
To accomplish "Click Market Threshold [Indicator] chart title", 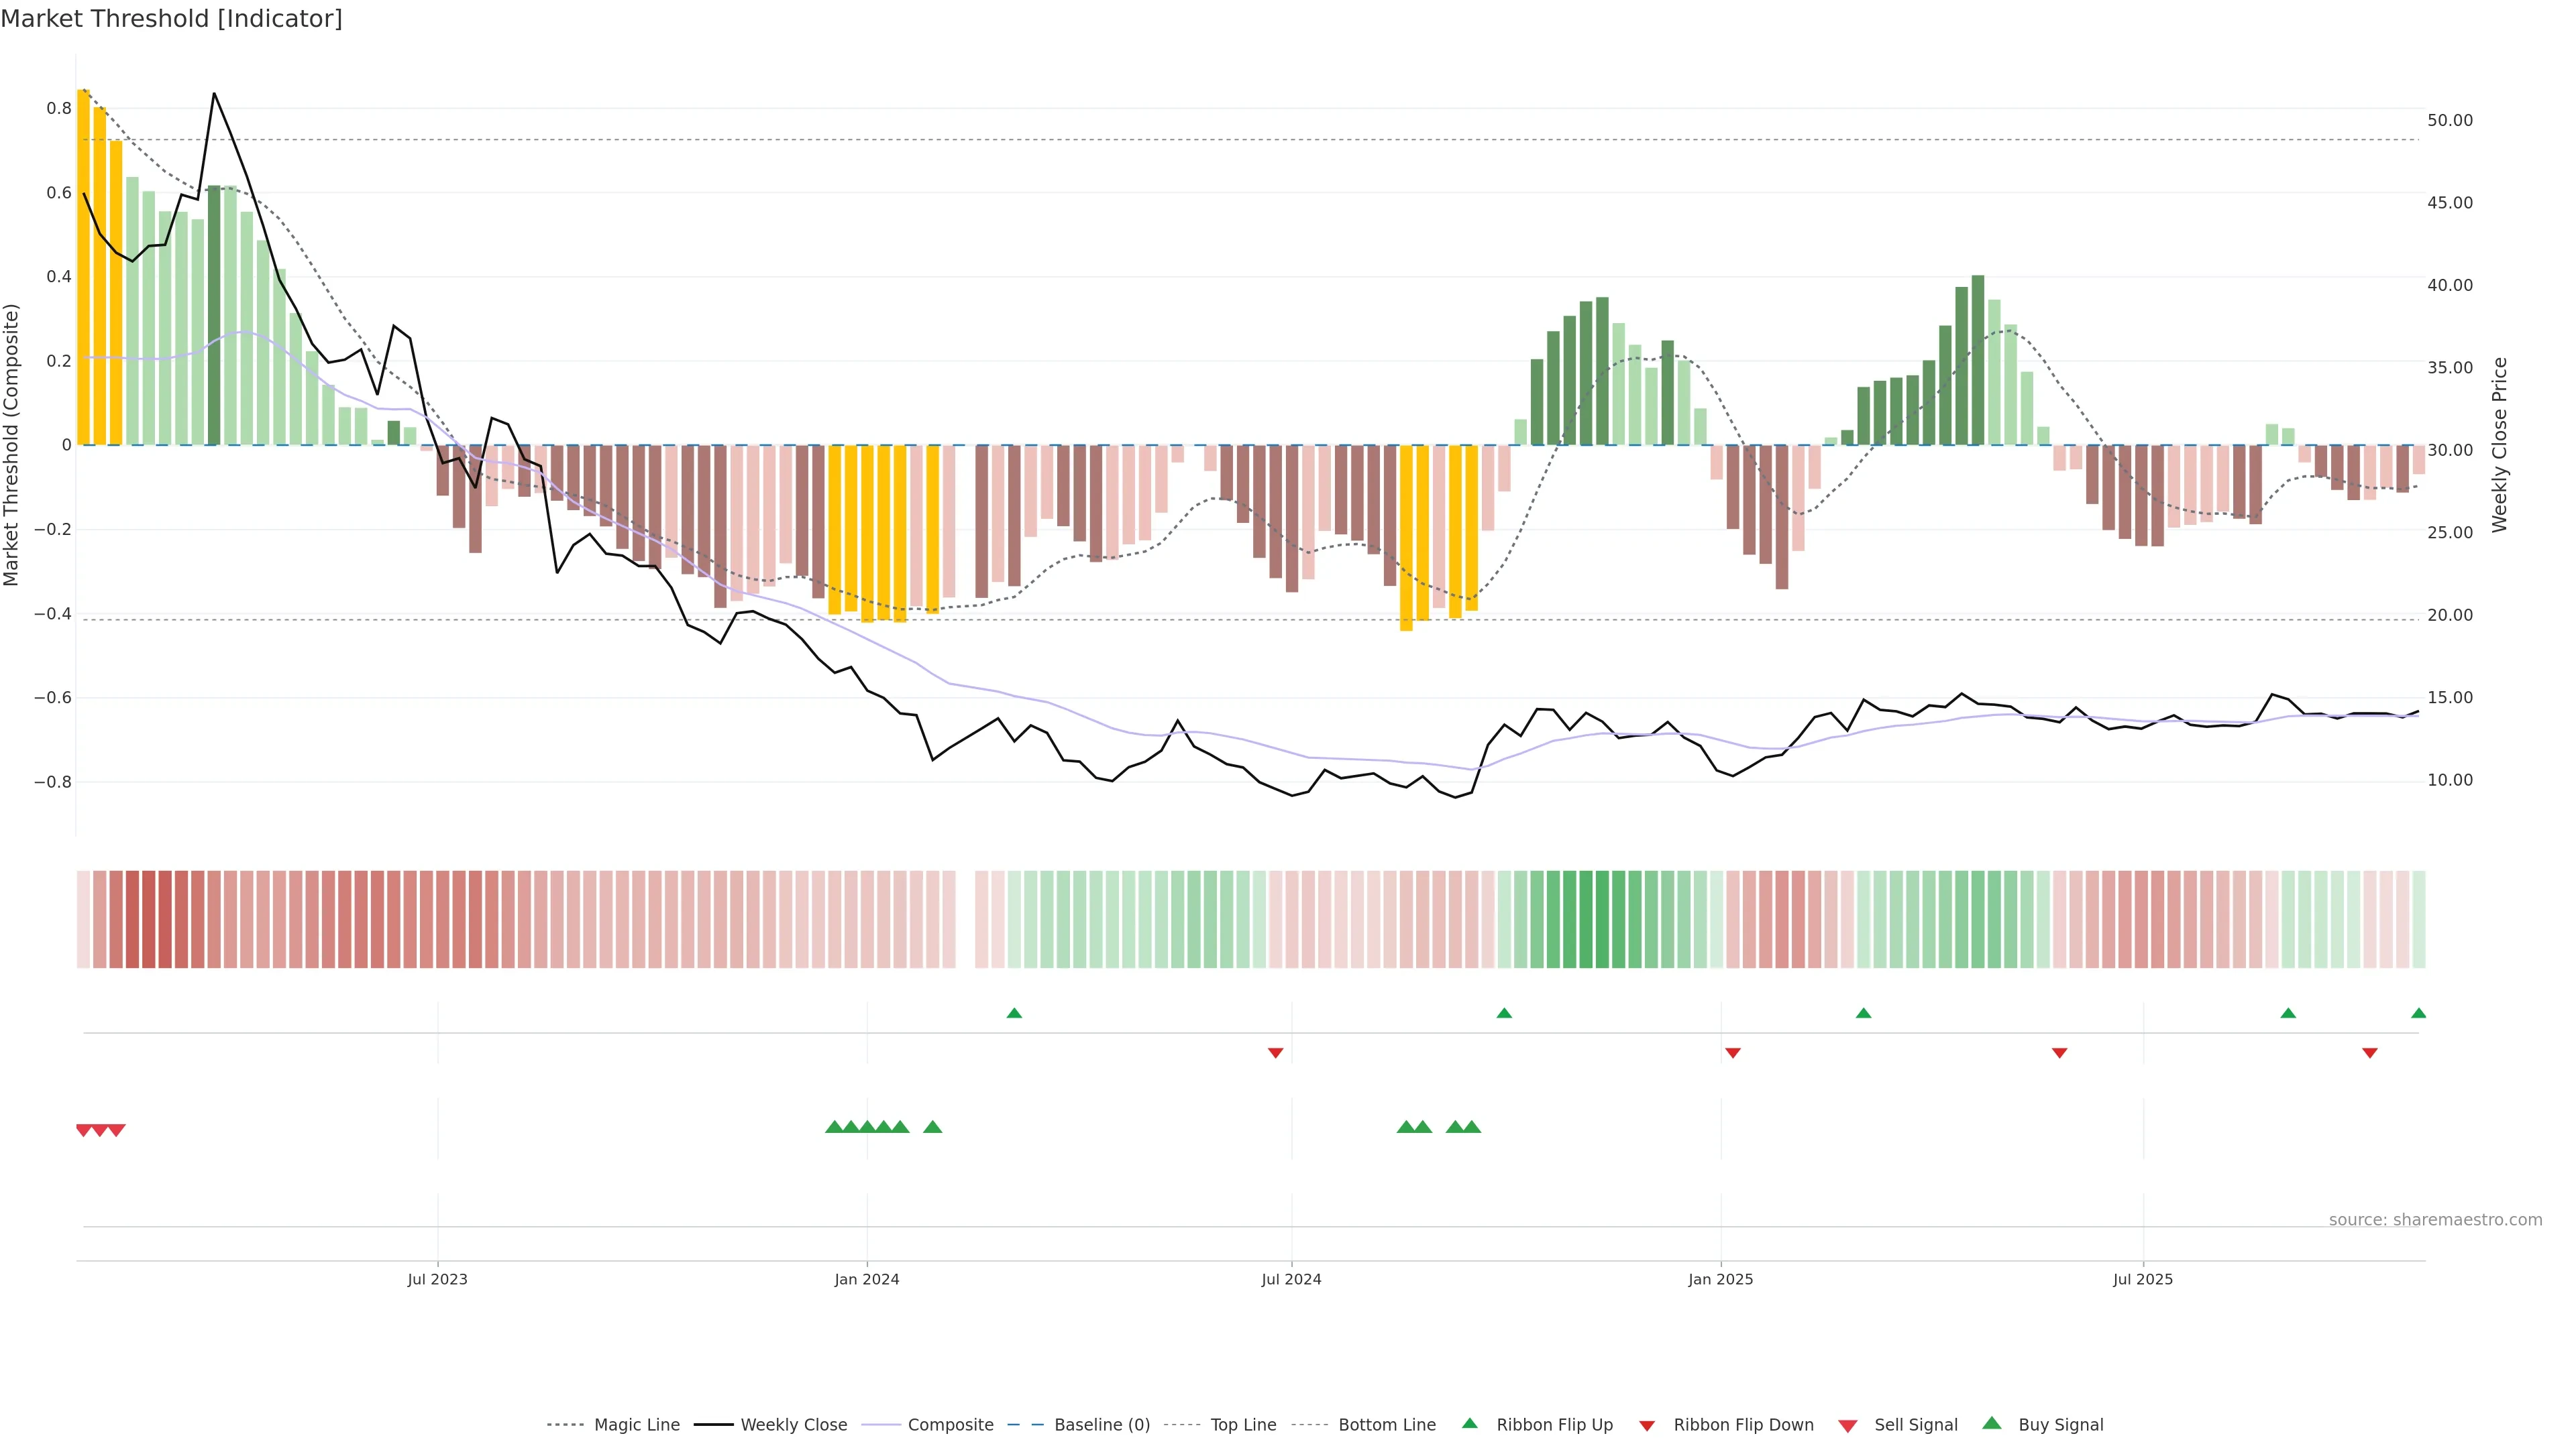I will [x=171, y=19].
